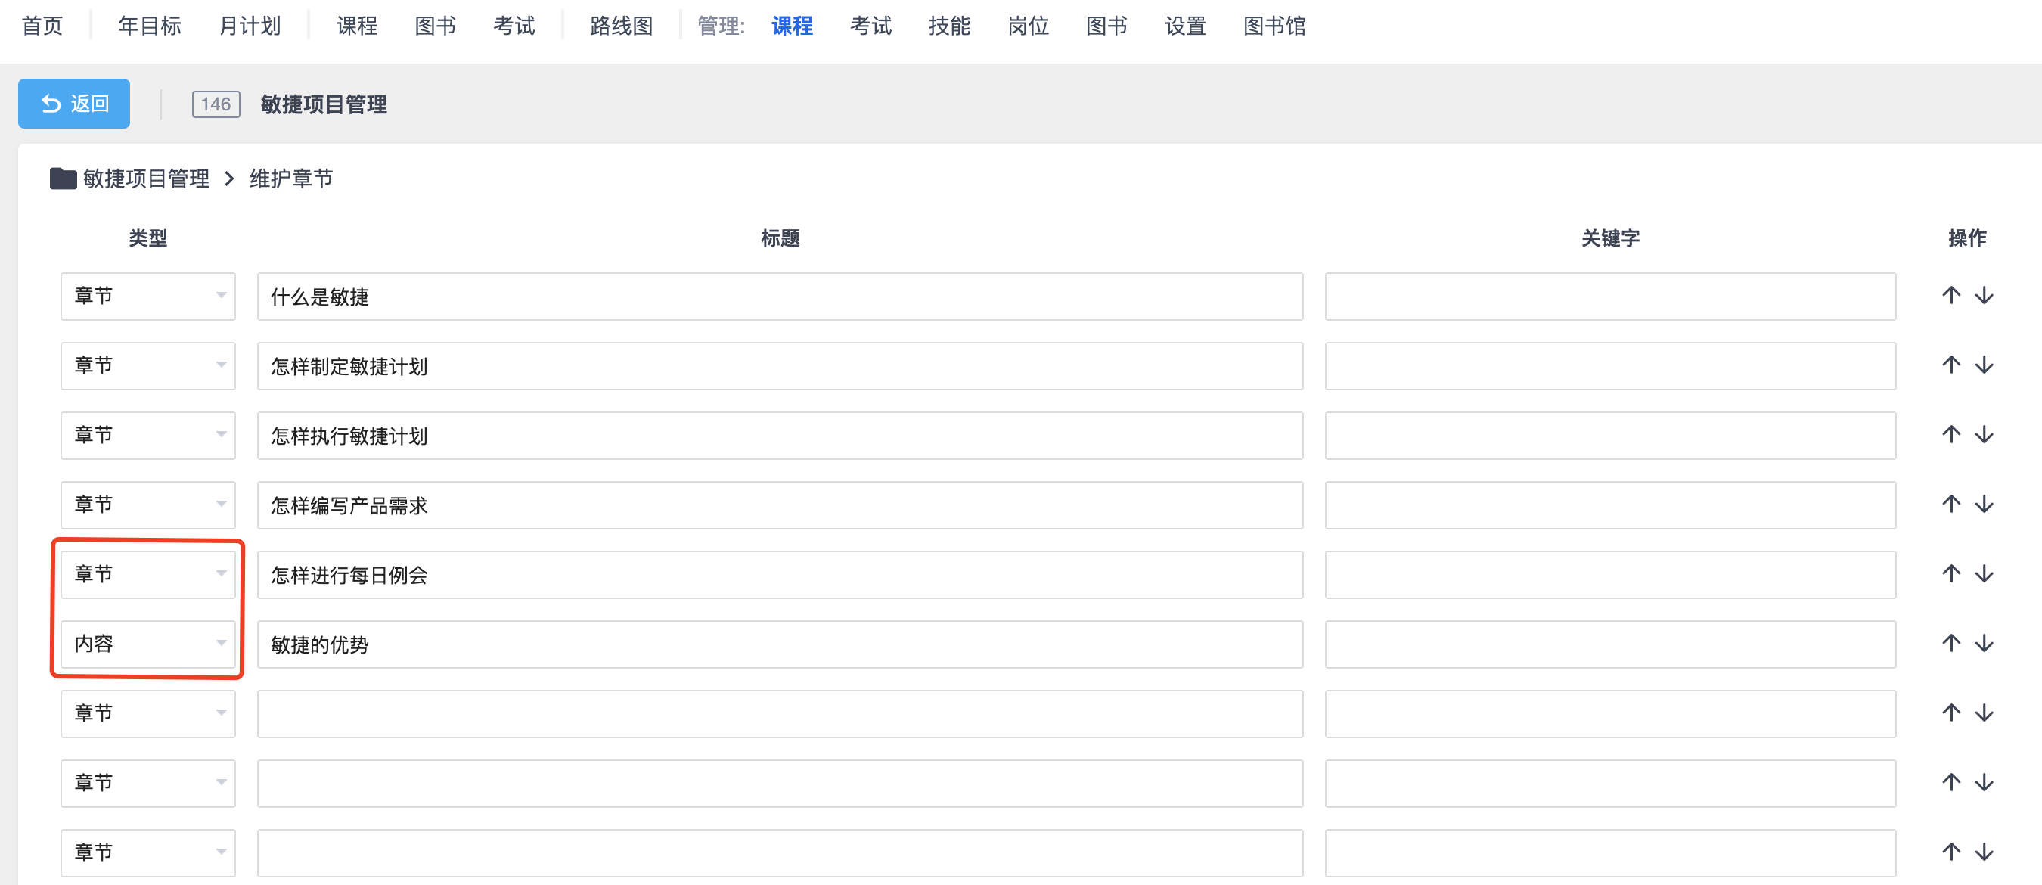Open type dropdown for '怎样执行敏捷计划'
Viewport: 2042px width, 885px height.
click(x=148, y=436)
